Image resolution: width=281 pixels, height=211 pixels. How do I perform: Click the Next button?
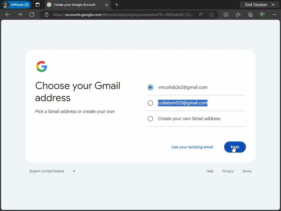[x=235, y=147]
